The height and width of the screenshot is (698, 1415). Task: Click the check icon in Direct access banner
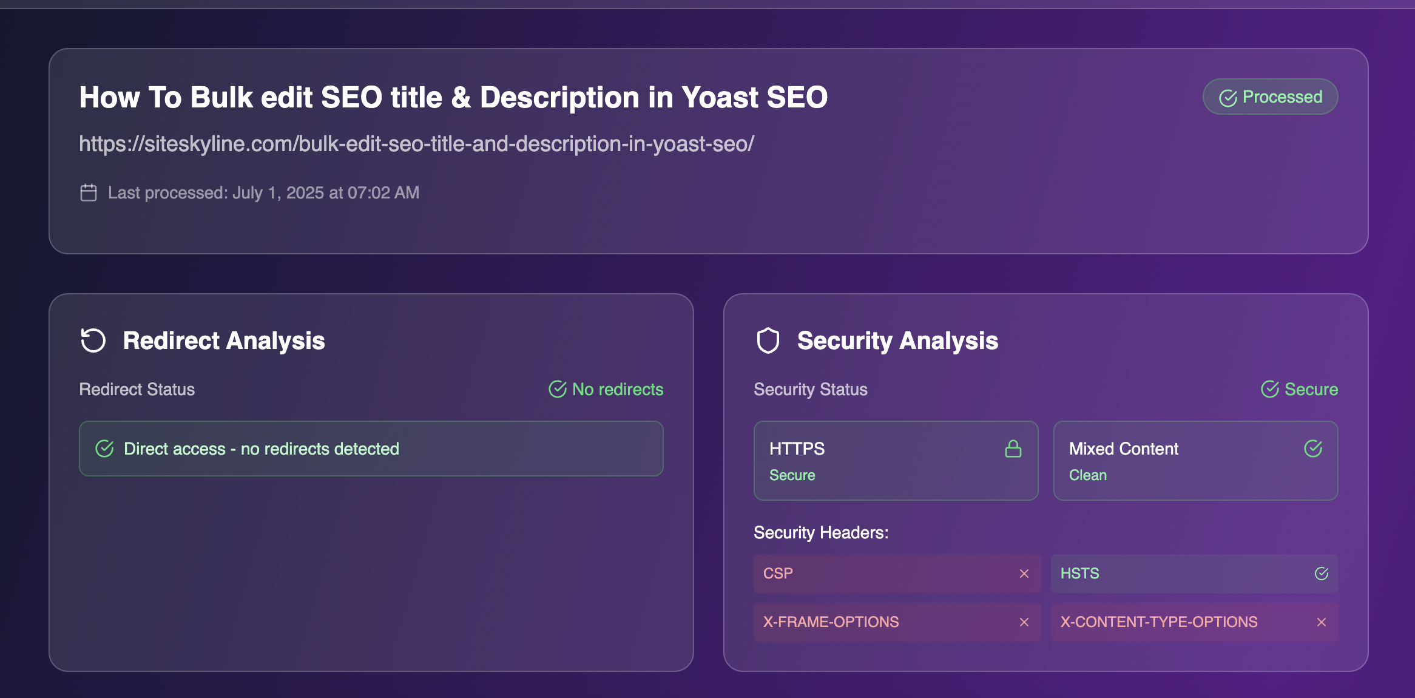tap(104, 449)
